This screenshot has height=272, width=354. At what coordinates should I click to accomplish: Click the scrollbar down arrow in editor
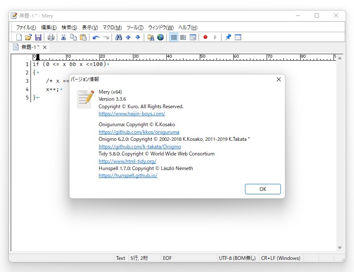click(x=339, y=248)
